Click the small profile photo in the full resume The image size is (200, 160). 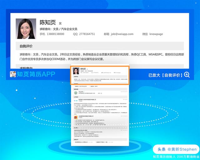coord(76,71)
